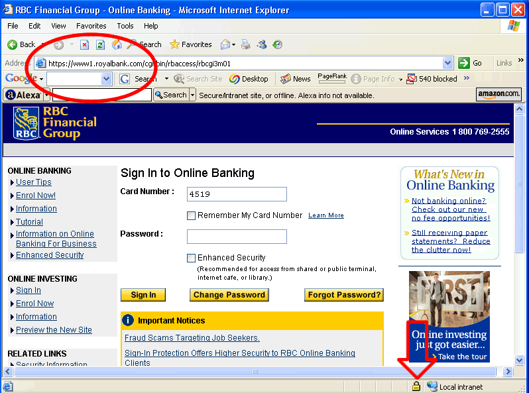Click the Alexa toolbar logo
Image resolution: width=529 pixels, height=393 pixels.
[23, 95]
